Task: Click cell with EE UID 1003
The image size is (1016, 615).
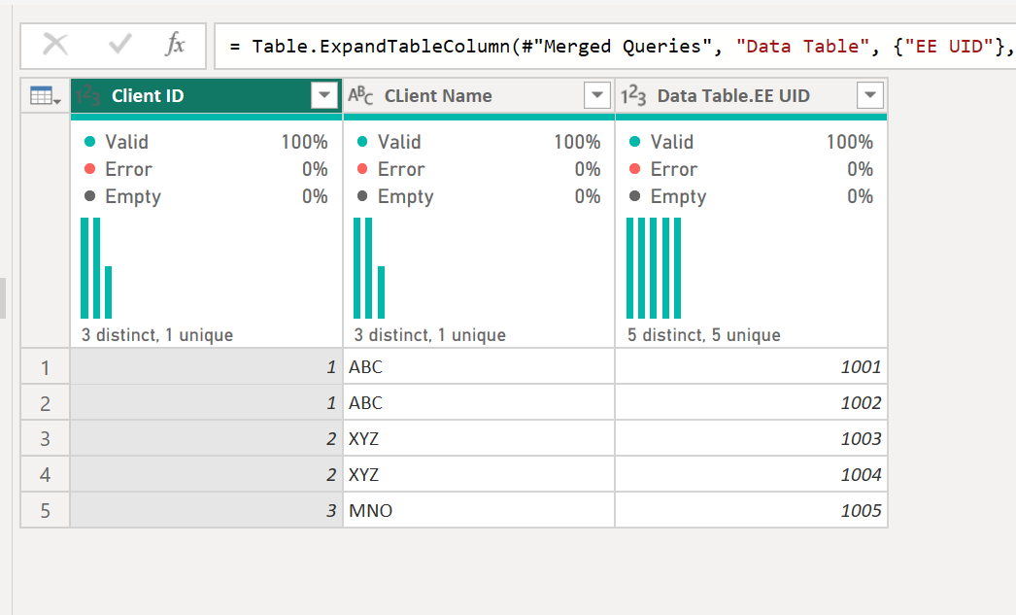Action: click(752, 439)
